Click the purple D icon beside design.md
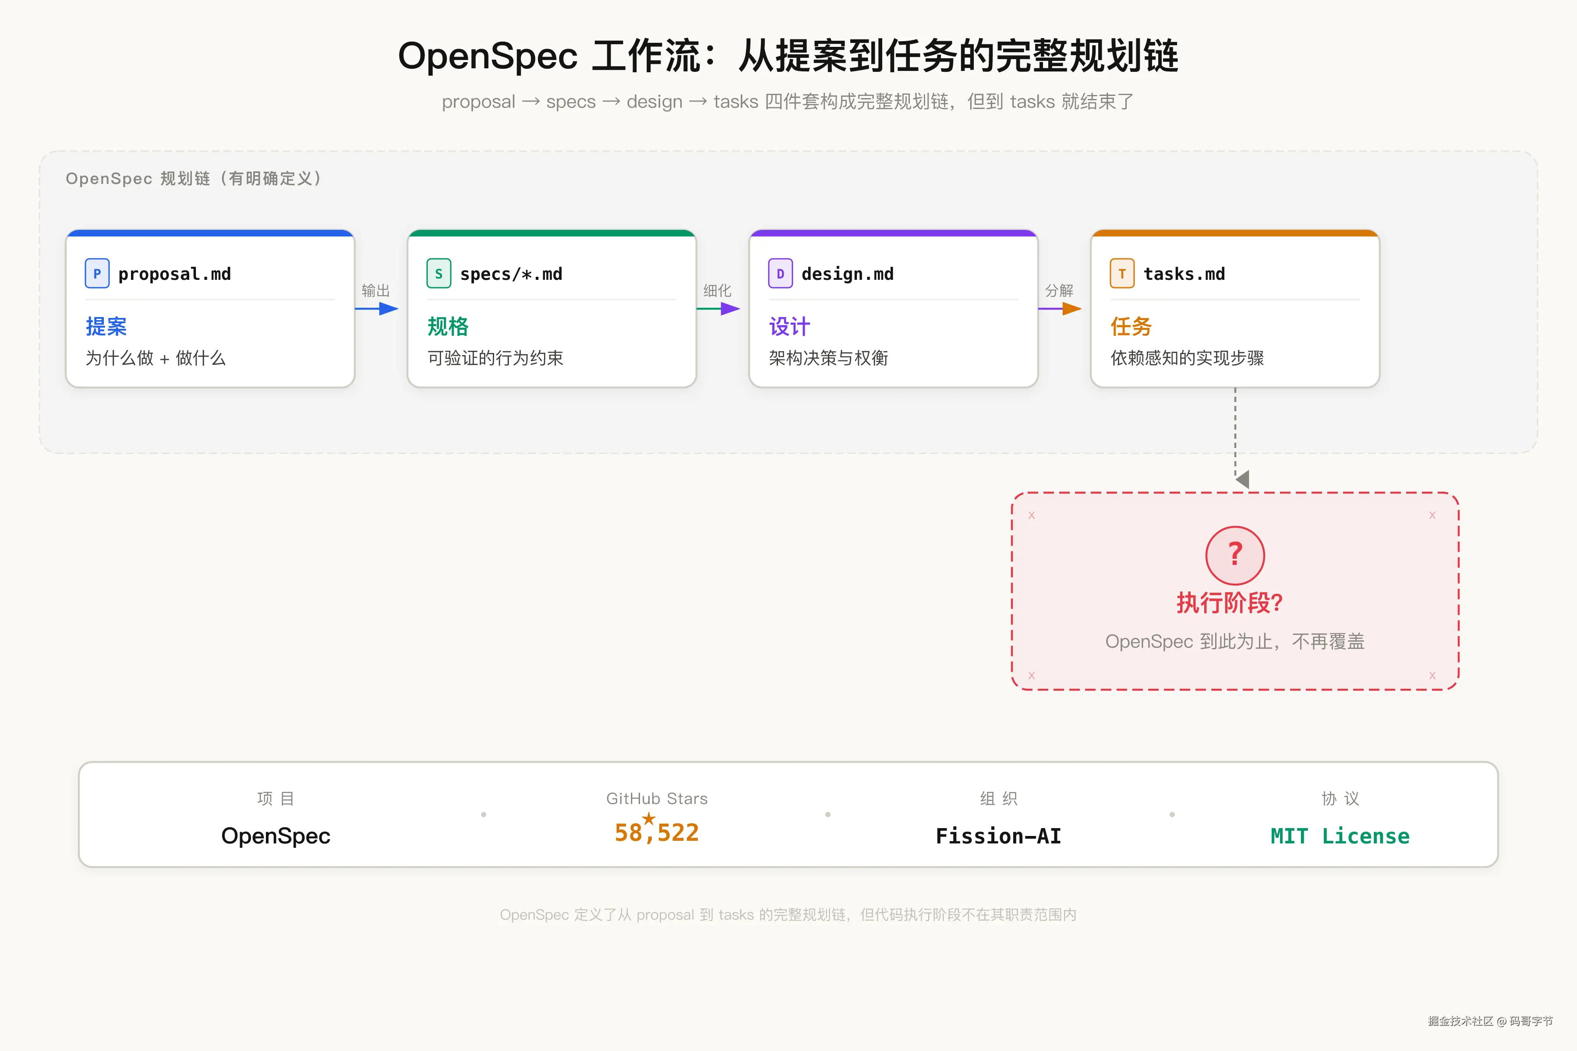The image size is (1577, 1051). tap(781, 273)
